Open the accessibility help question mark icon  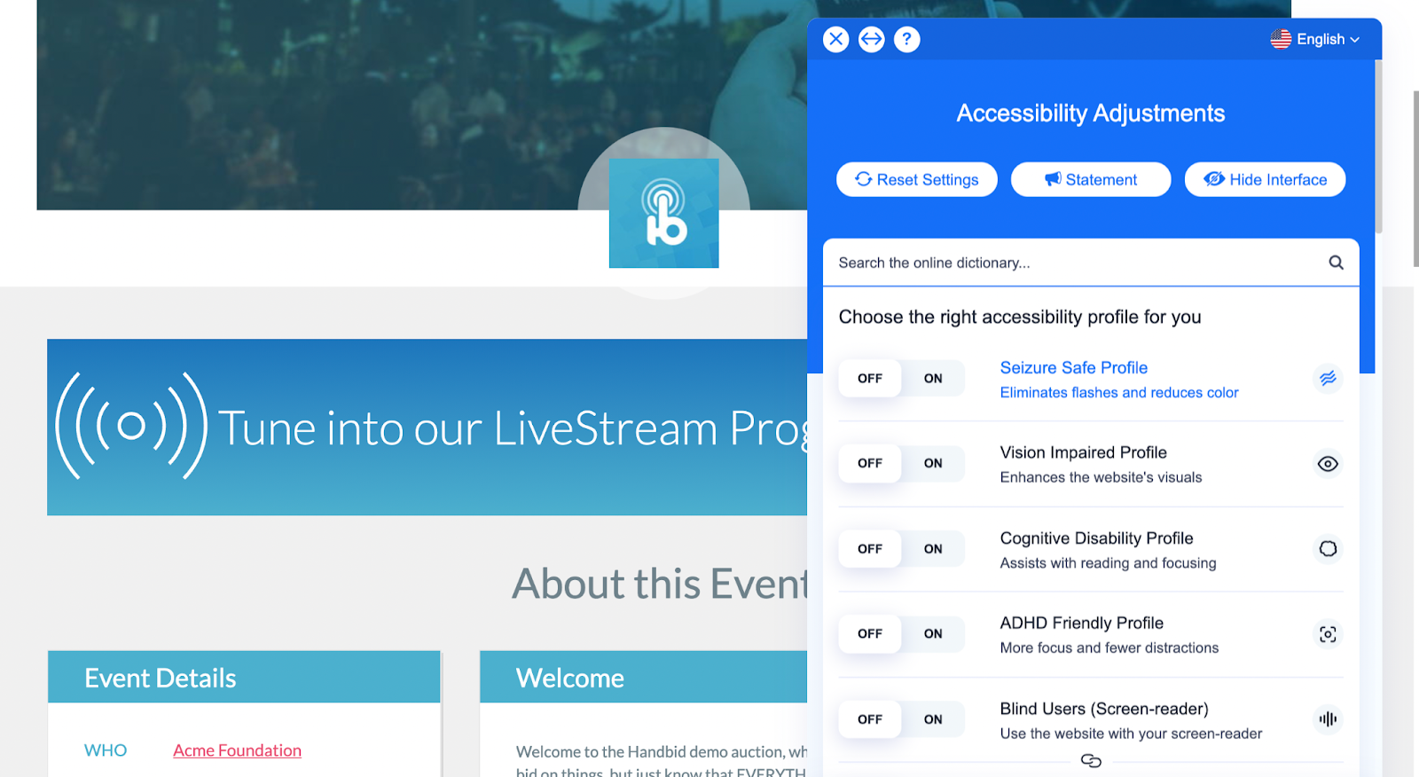(907, 39)
